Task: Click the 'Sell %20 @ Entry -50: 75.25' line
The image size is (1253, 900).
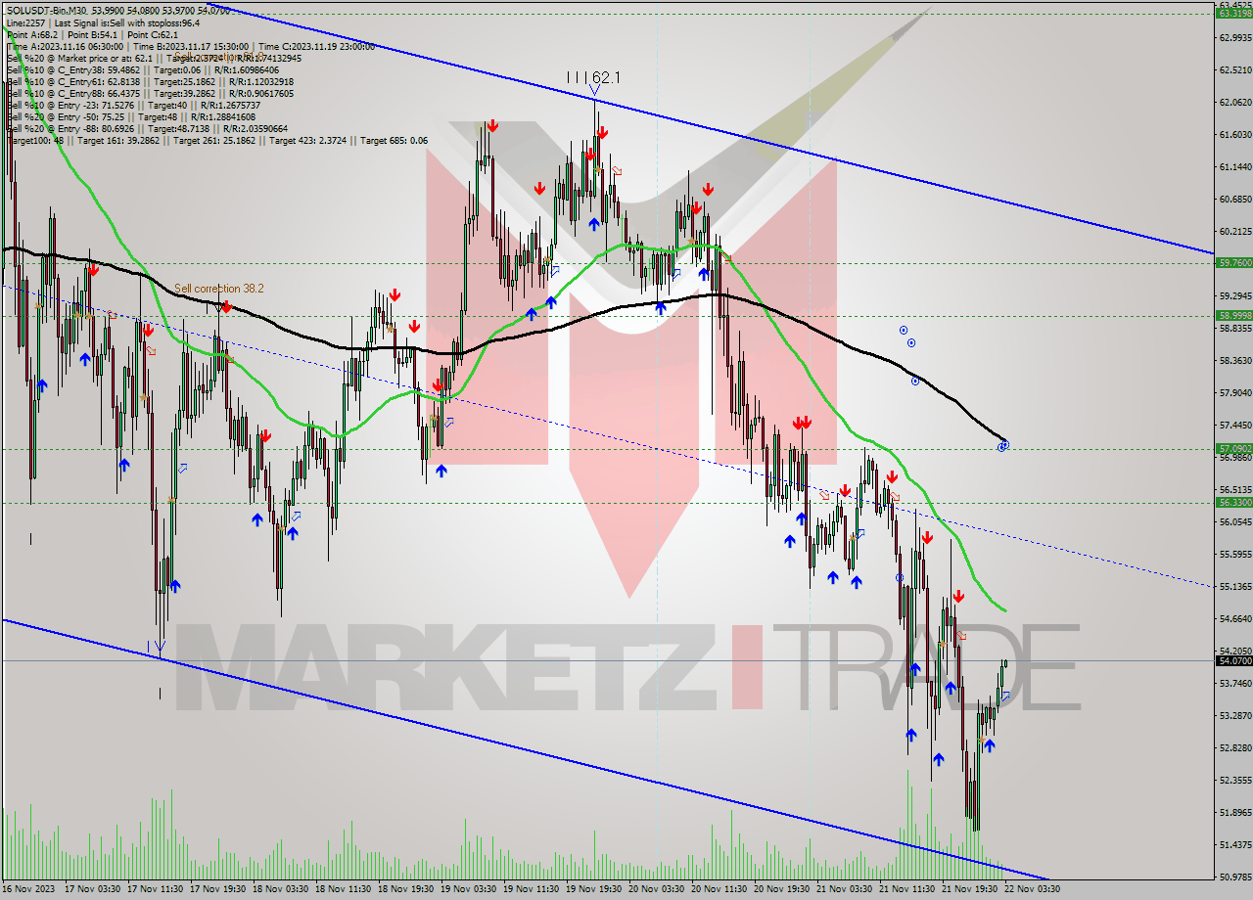Action: [129, 116]
